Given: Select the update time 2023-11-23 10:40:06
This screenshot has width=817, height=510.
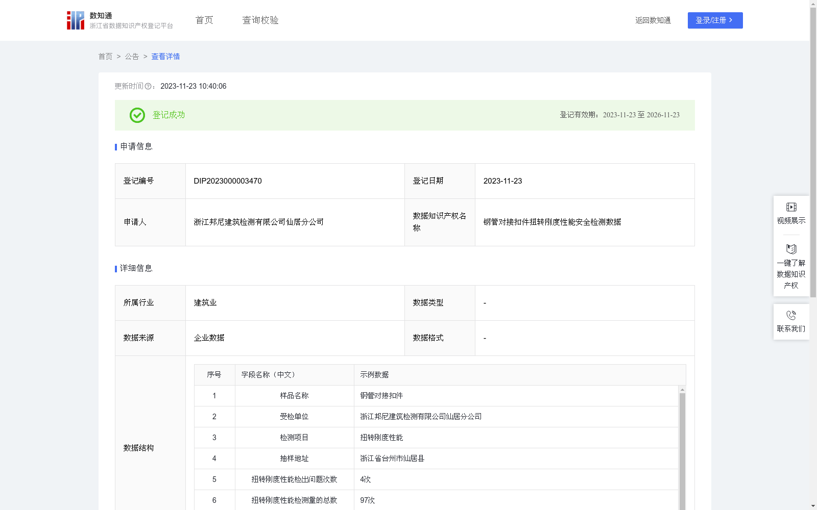Looking at the screenshot, I should 193,87.
